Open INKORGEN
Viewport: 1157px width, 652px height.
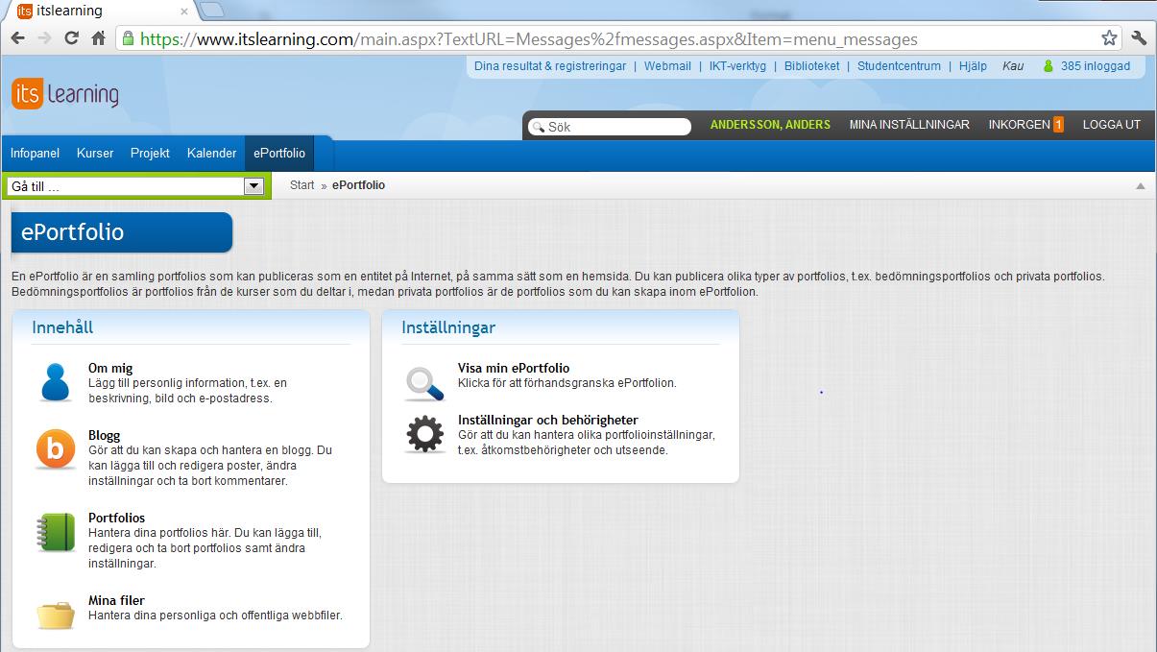coord(1020,125)
